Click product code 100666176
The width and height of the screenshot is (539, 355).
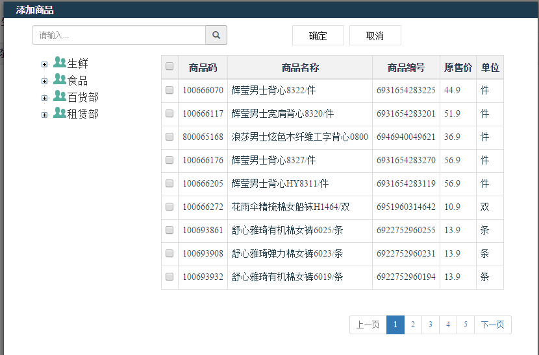click(x=203, y=160)
